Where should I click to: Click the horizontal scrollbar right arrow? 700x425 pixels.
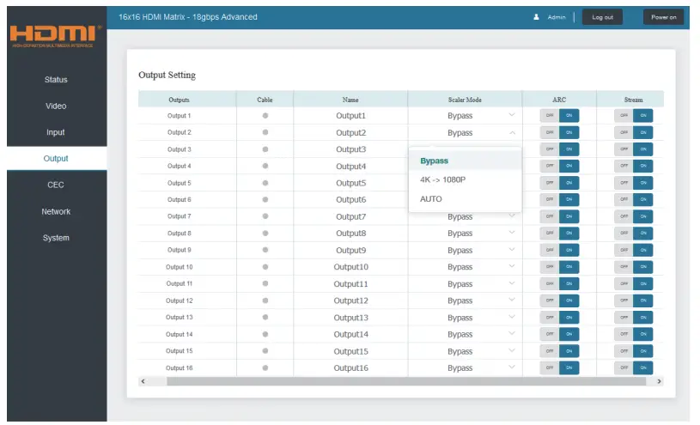(x=659, y=380)
